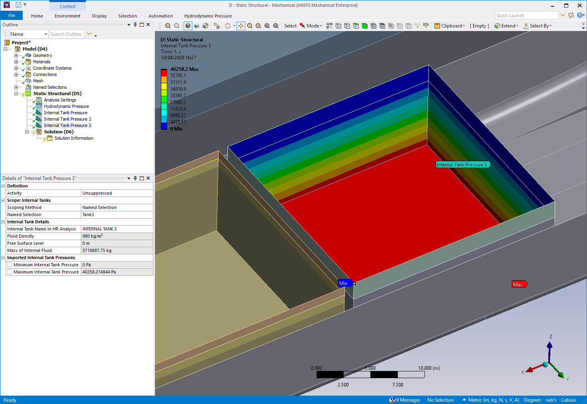
Task: Click the Zoom In magnifier tool
Action: tap(258, 26)
